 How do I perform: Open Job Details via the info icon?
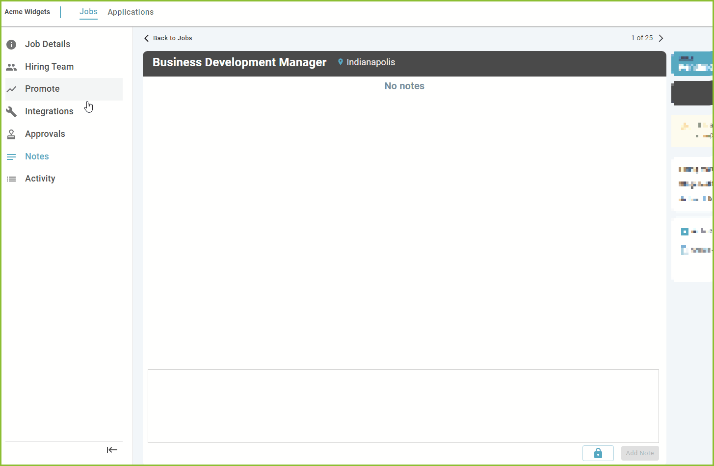[x=11, y=45]
